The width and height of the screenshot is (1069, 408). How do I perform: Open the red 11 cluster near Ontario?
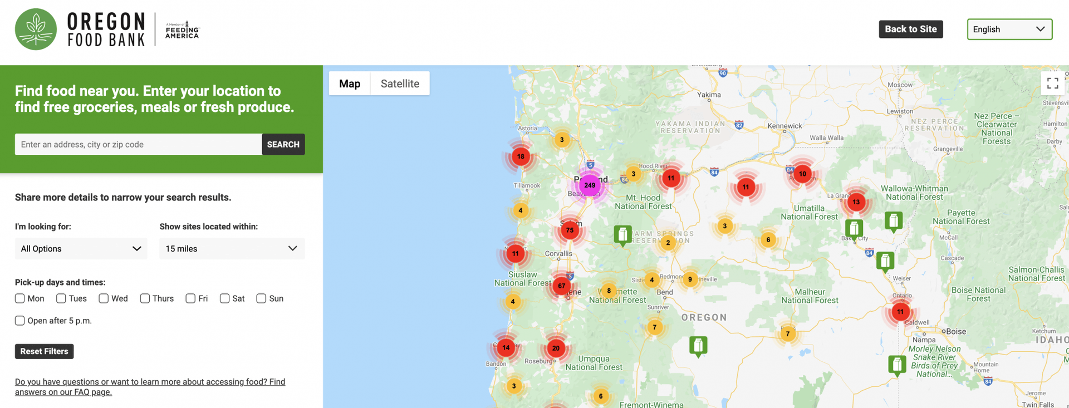tap(900, 312)
